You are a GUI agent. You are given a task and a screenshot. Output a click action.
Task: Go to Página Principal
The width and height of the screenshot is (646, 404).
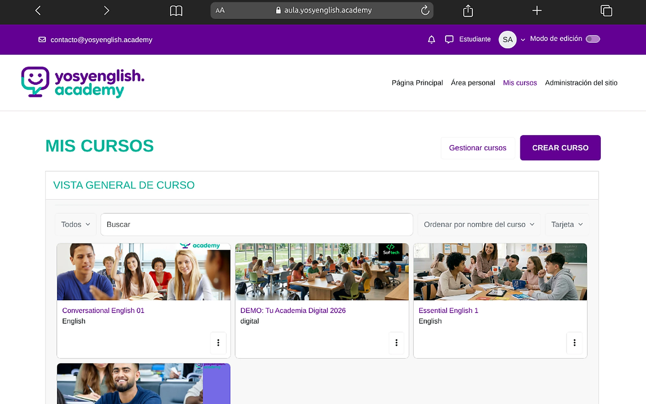pos(417,83)
